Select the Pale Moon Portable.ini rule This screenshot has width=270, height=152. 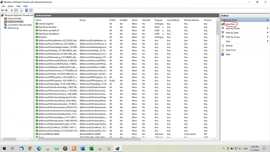coord(49,34)
